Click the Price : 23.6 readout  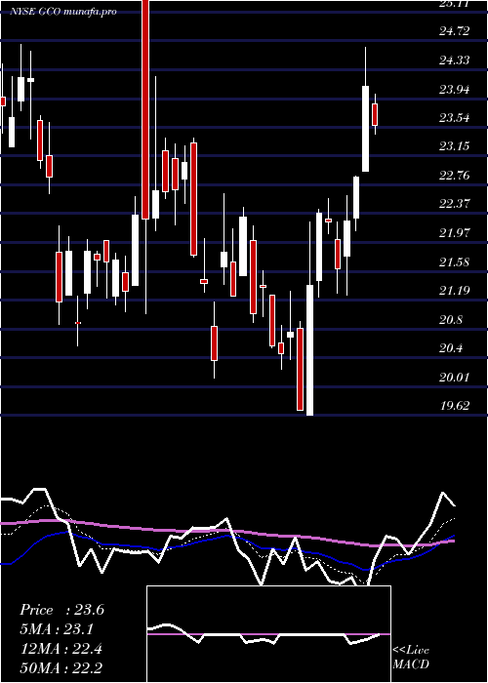[61, 610]
